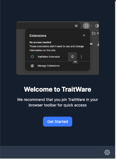Close the Extensions popup with the X

tap(84, 35)
